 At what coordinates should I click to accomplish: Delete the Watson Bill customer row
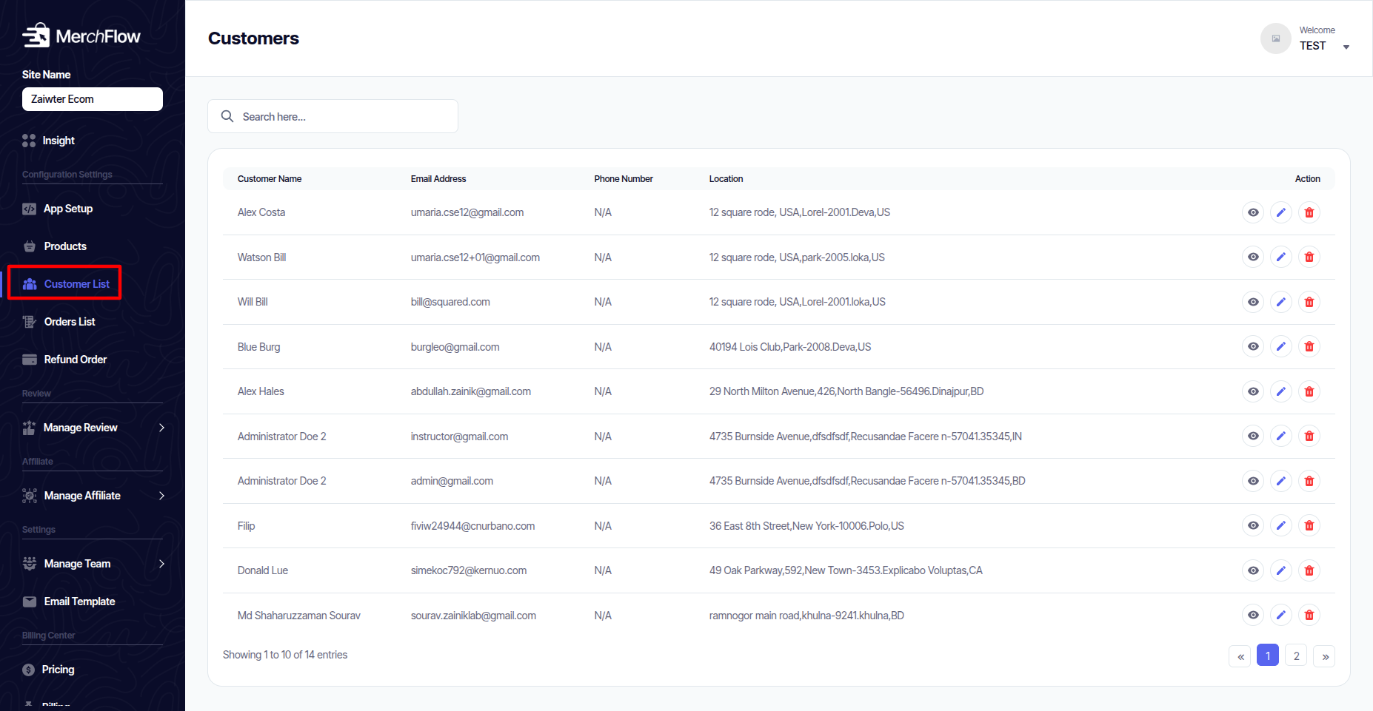click(x=1309, y=257)
